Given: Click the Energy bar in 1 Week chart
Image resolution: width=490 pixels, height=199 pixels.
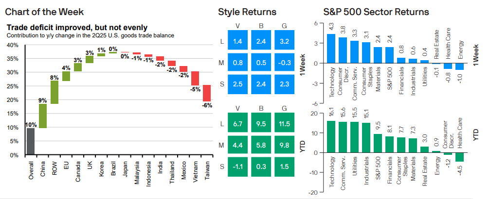Looking at the screenshot, I should click(459, 66).
